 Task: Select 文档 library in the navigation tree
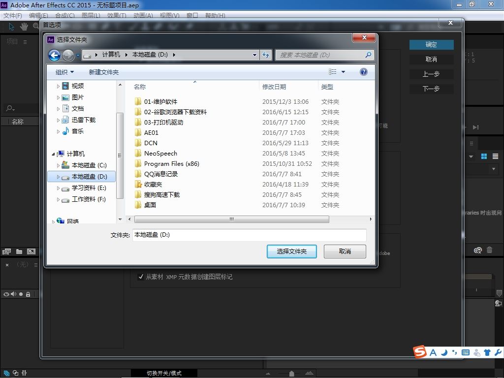77,109
